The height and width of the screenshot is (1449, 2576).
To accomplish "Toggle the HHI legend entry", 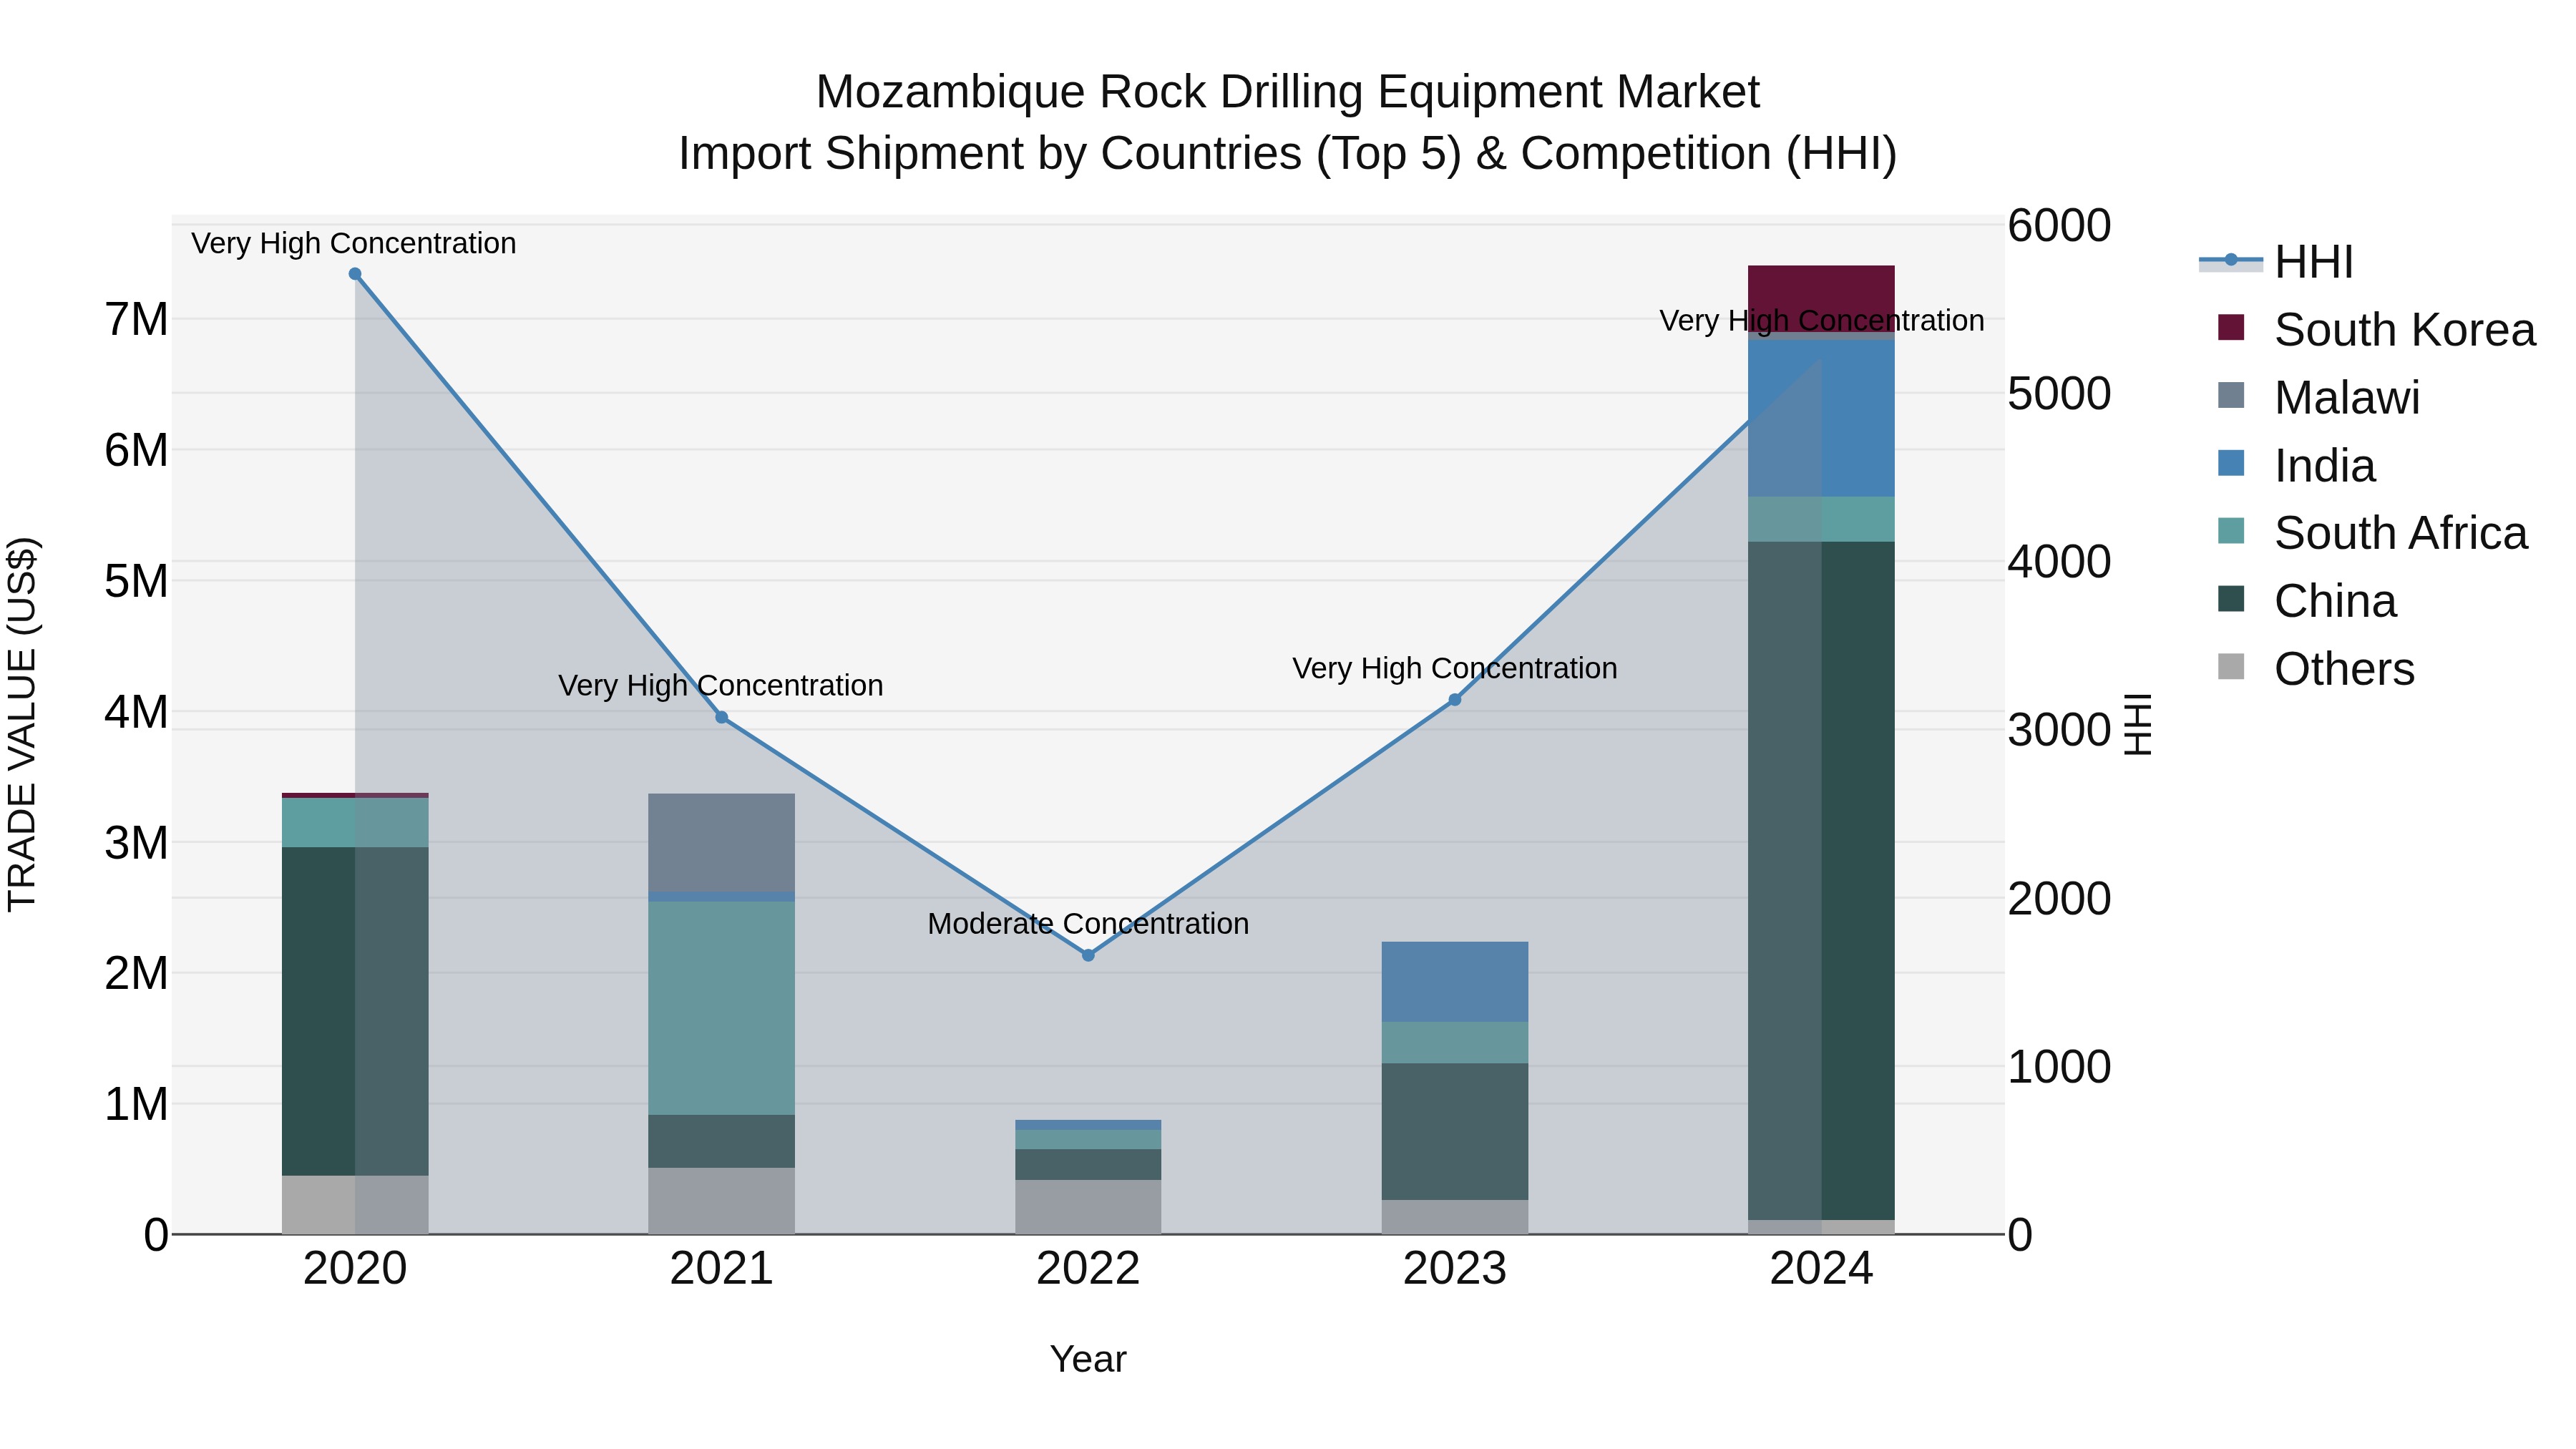I will (2276, 262).
